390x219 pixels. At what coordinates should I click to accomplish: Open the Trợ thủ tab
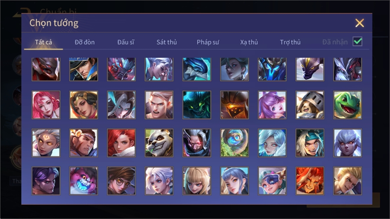[x=290, y=42]
